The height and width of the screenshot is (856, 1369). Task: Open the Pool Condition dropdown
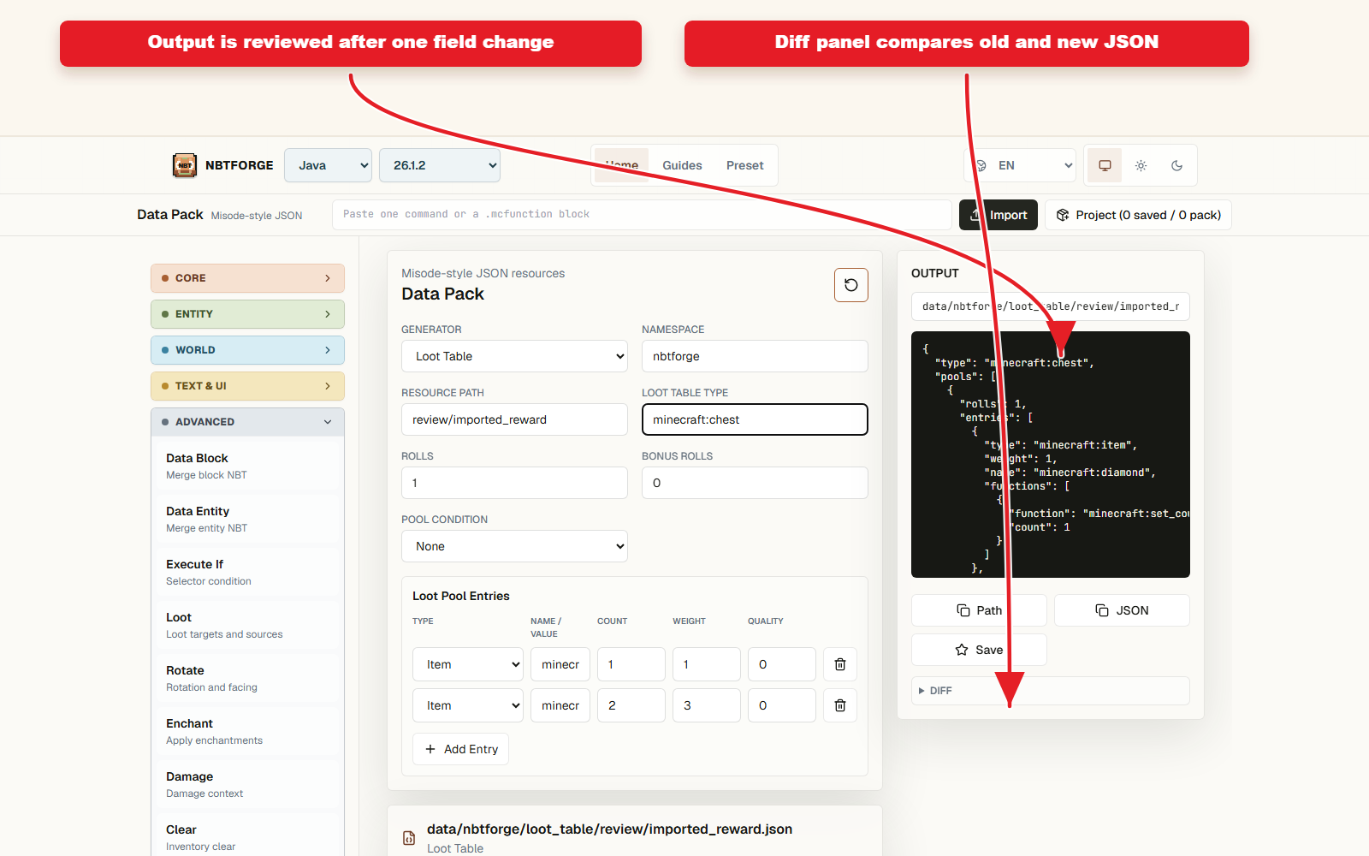(514, 546)
